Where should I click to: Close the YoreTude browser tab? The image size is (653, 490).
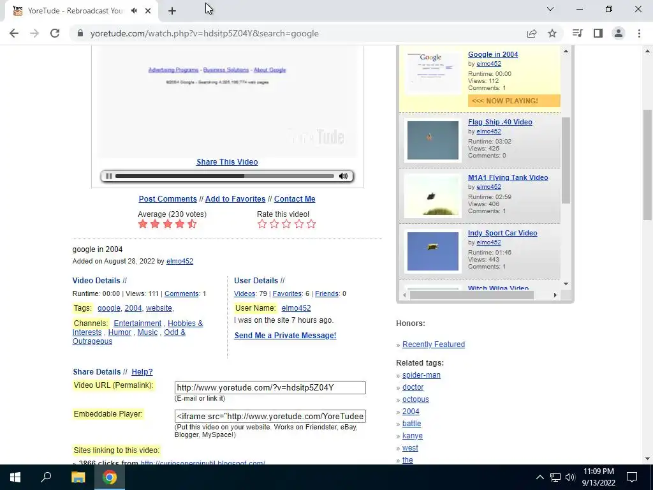[x=148, y=11]
